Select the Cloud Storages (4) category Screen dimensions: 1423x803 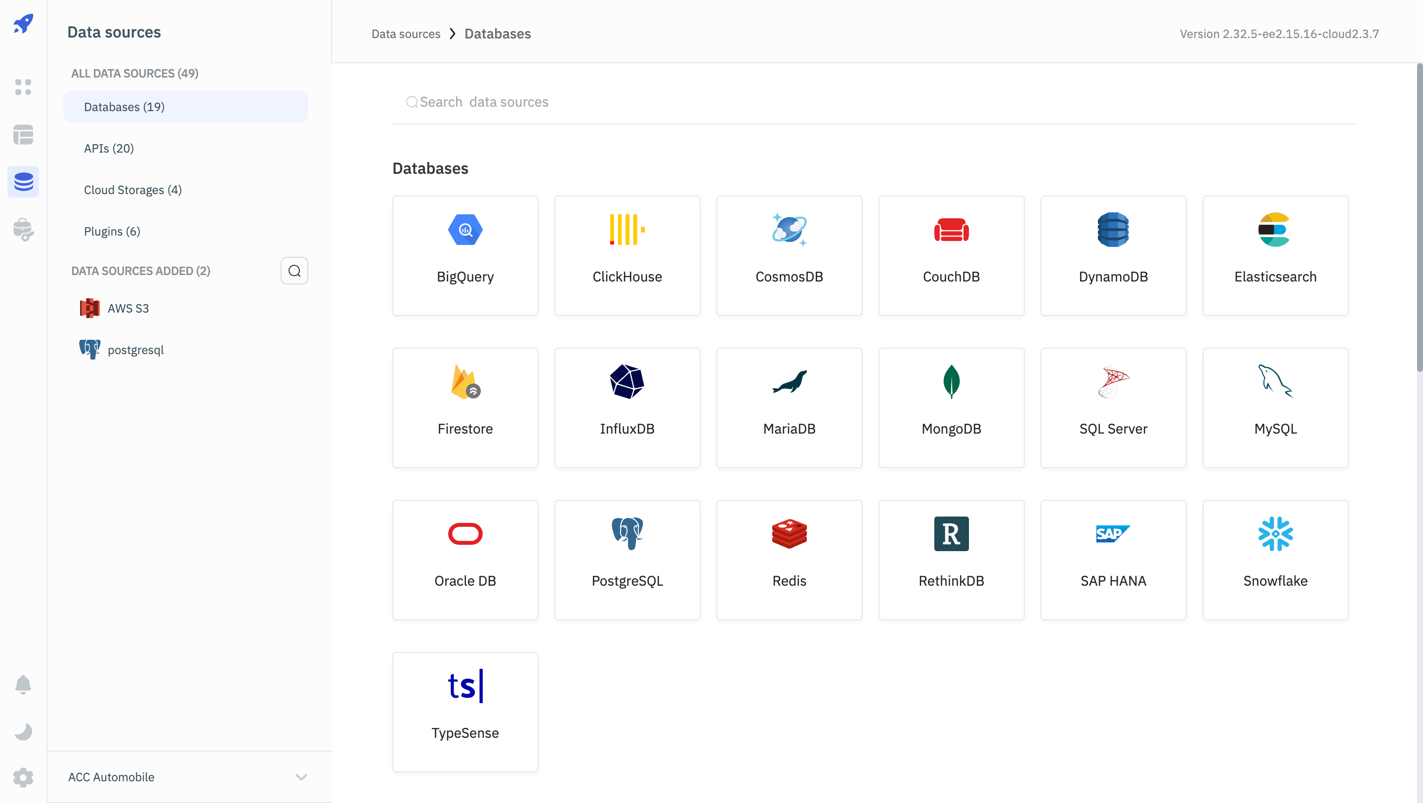(x=132, y=190)
